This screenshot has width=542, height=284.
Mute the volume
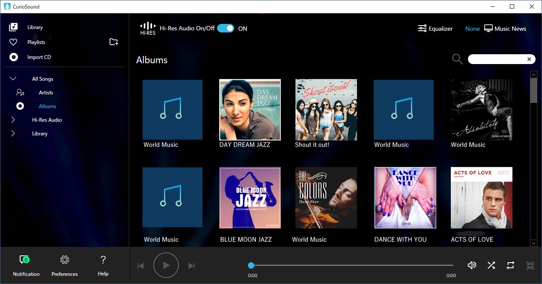pyautogui.click(x=472, y=265)
